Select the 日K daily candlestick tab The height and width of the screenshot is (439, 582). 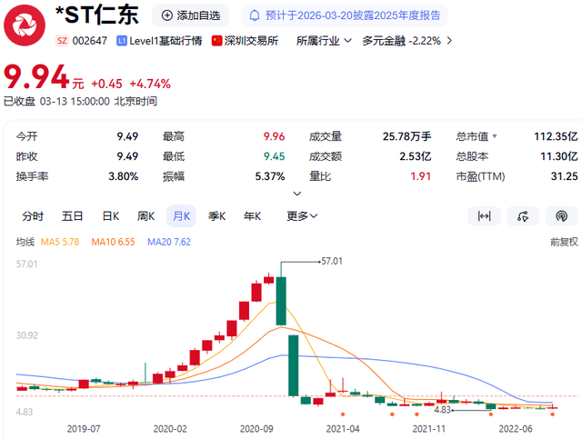click(x=110, y=216)
